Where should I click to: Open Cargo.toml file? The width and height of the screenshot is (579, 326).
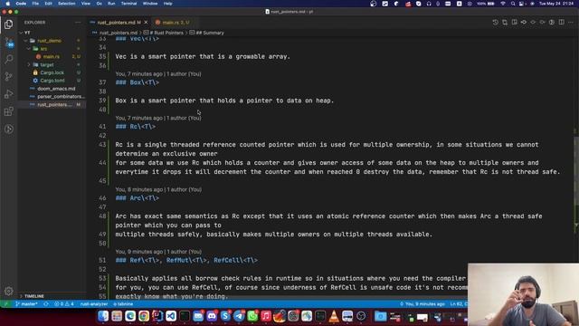tap(52, 81)
